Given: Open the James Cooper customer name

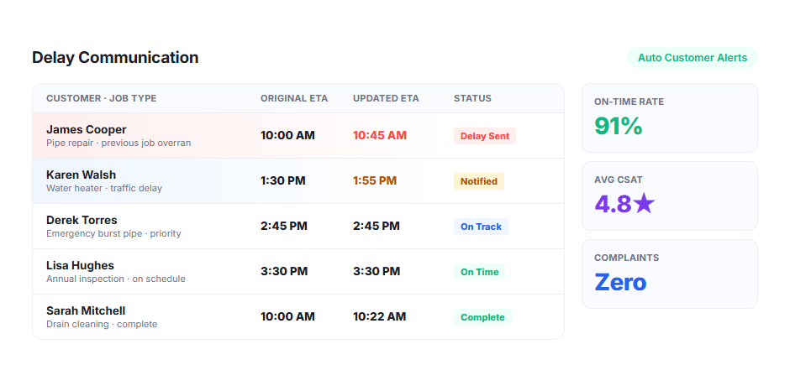Looking at the screenshot, I should (x=87, y=129).
